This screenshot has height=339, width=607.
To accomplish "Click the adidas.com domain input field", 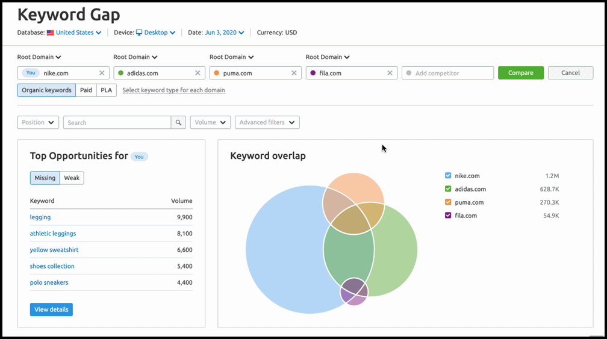I will coord(159,73).
